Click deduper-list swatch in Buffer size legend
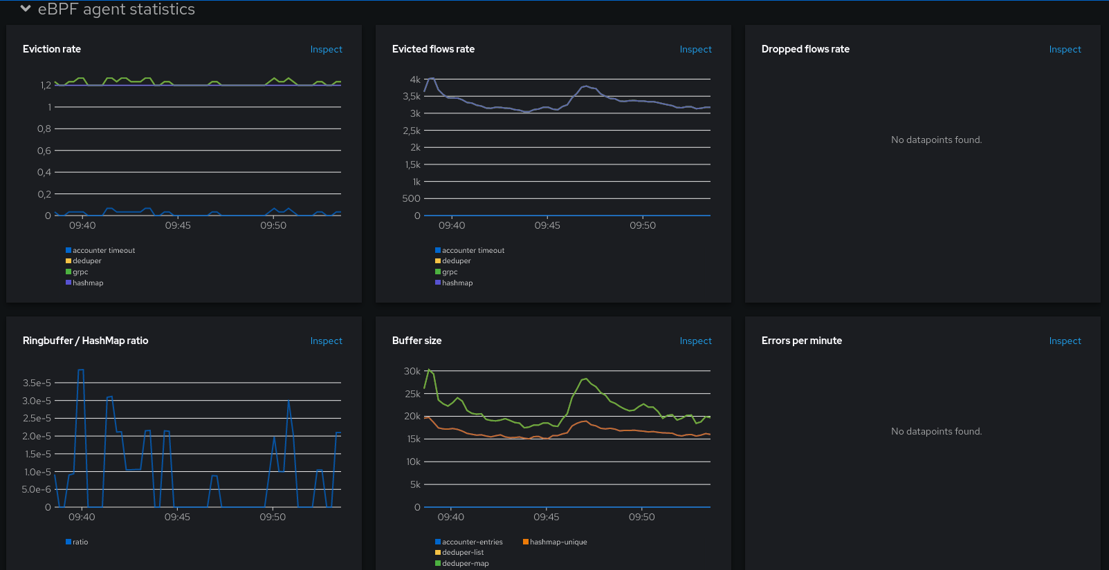 [x=438, y=553]
